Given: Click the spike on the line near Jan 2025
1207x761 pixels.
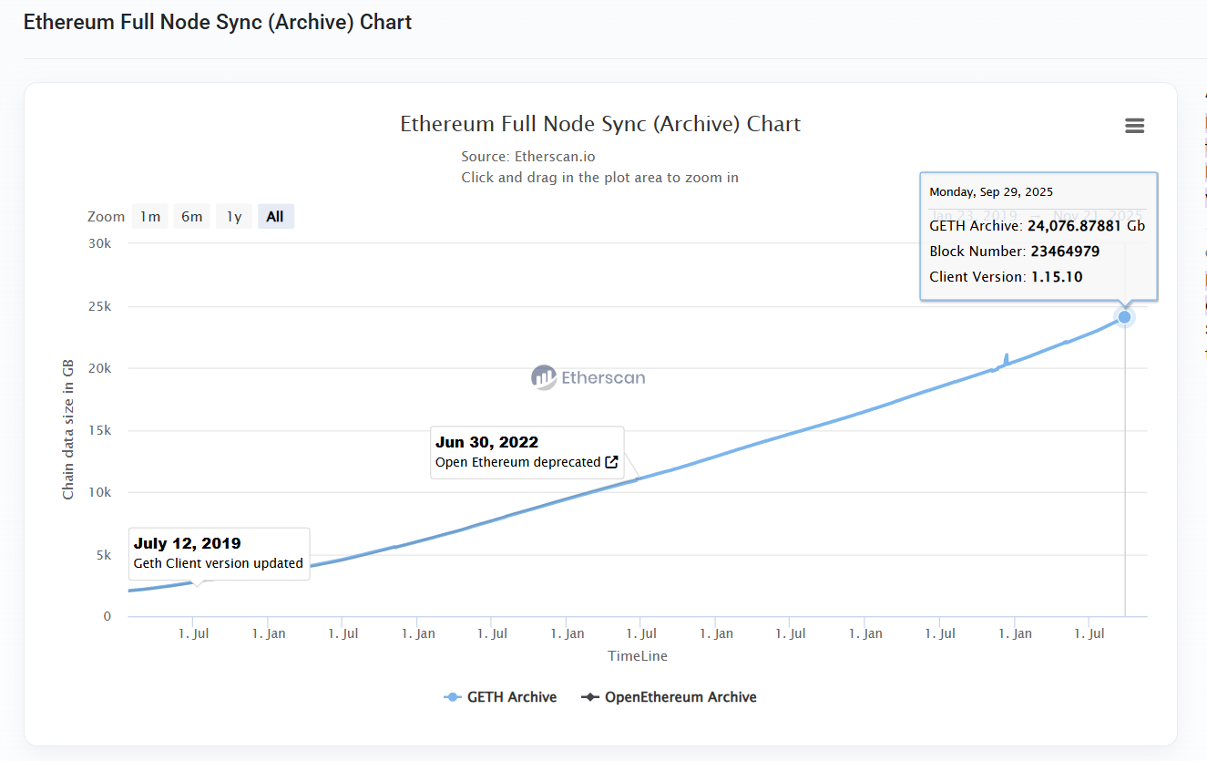Looking at the screenshot, I should (x=1006, y=356).
